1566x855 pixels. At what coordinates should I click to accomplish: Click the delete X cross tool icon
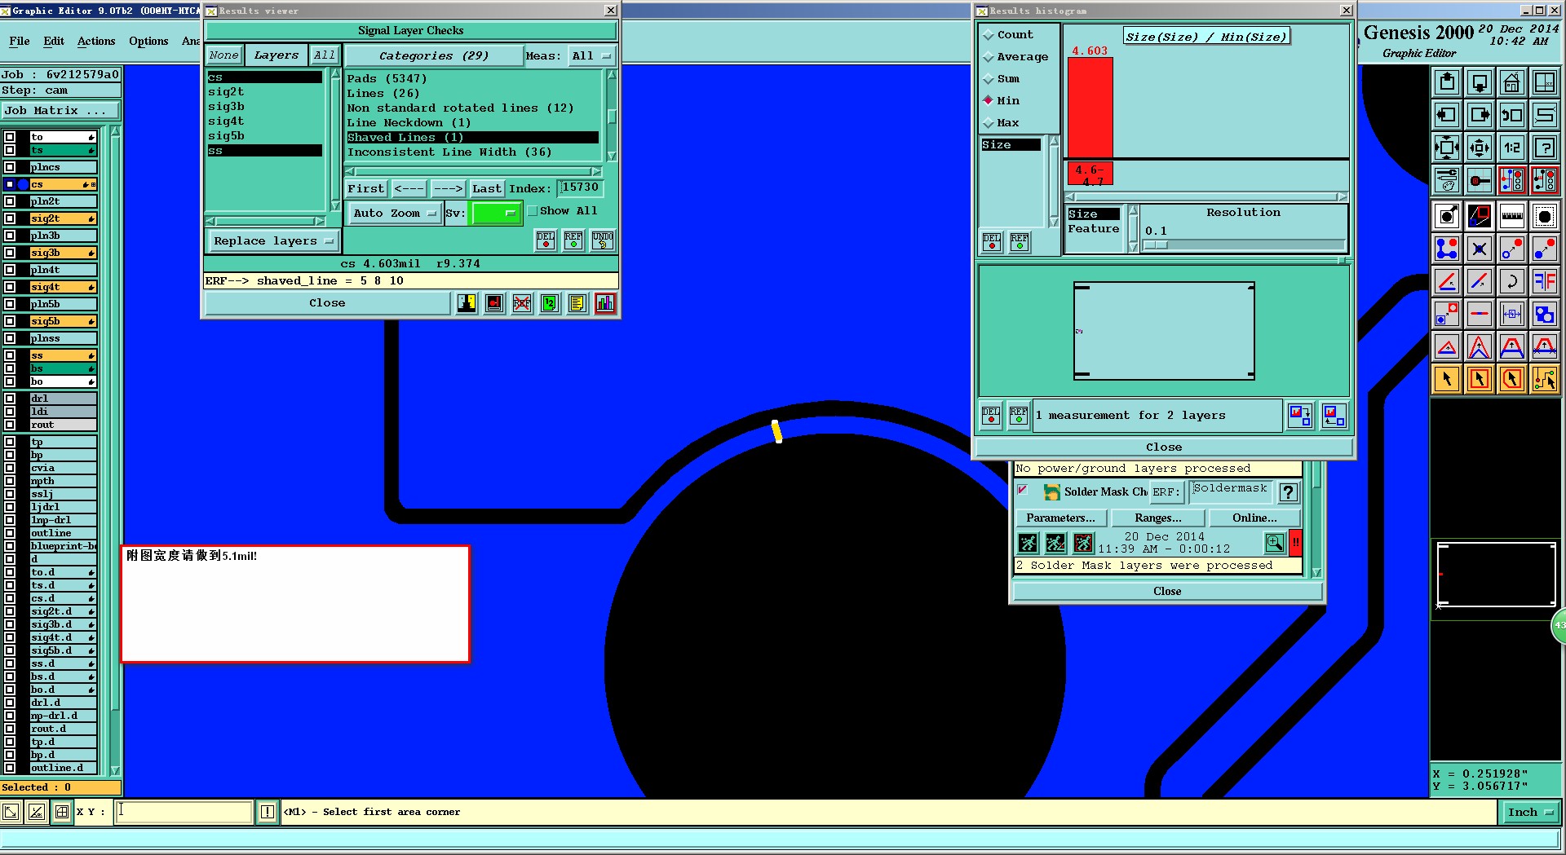1479,249
